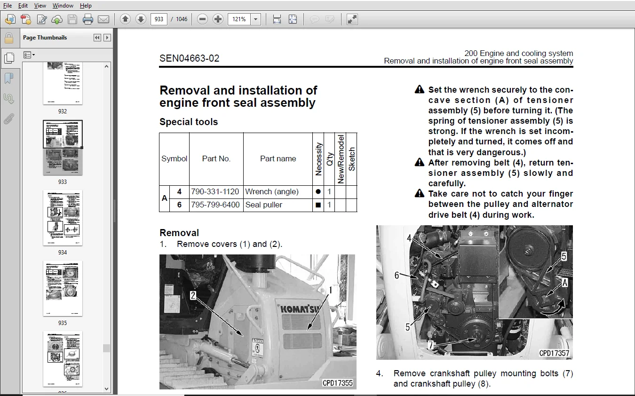Click the Create PDF online icon
This screenshot has height=396, width=635.
(26, 19)
